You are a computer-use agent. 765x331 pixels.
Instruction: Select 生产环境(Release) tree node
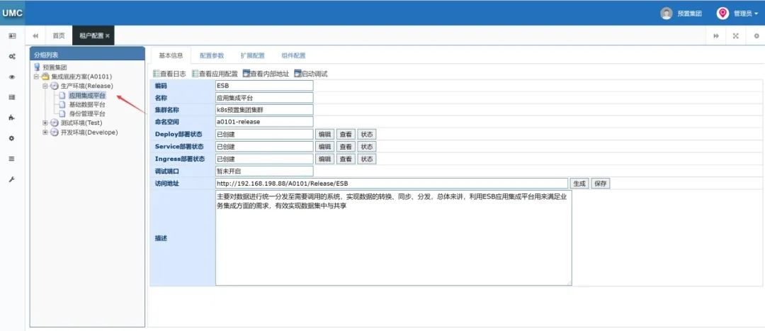[86, 86]
